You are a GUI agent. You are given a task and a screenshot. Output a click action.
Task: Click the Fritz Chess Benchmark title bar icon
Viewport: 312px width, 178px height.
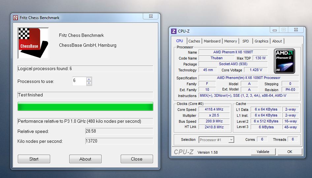[x=16, y=18]
